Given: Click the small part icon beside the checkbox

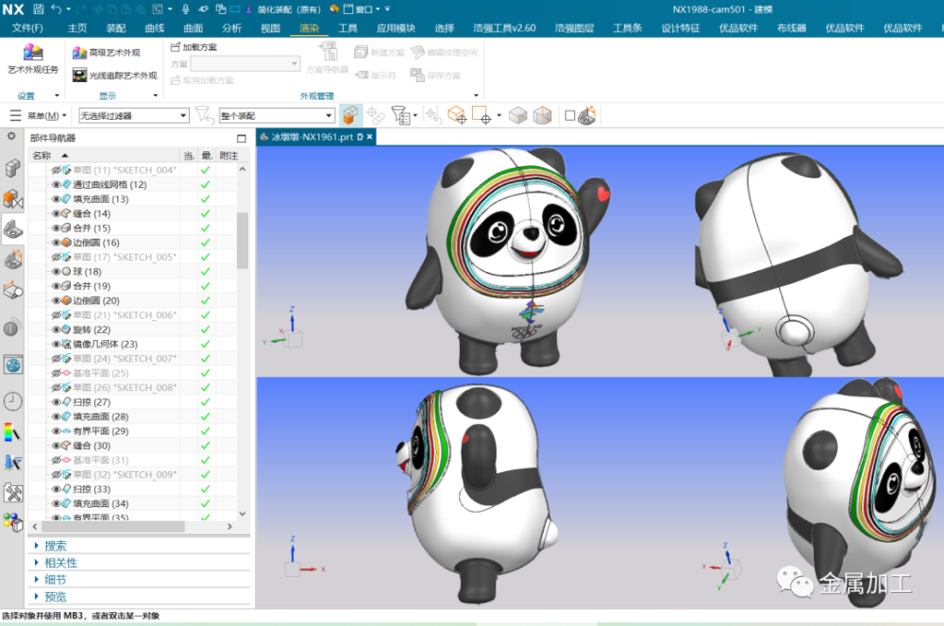Looking at the screenshot, I should pos(586,115).
